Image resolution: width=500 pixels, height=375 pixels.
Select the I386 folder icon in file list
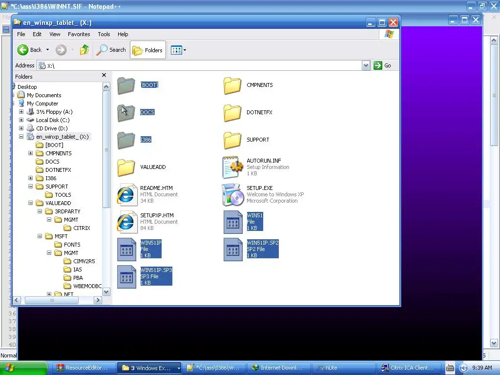126,140
